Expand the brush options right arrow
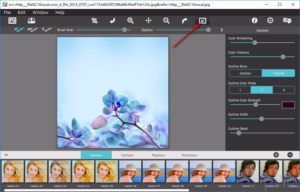This screenshot has height=192, width=300. pyautogui.click(x=222, y=30)
